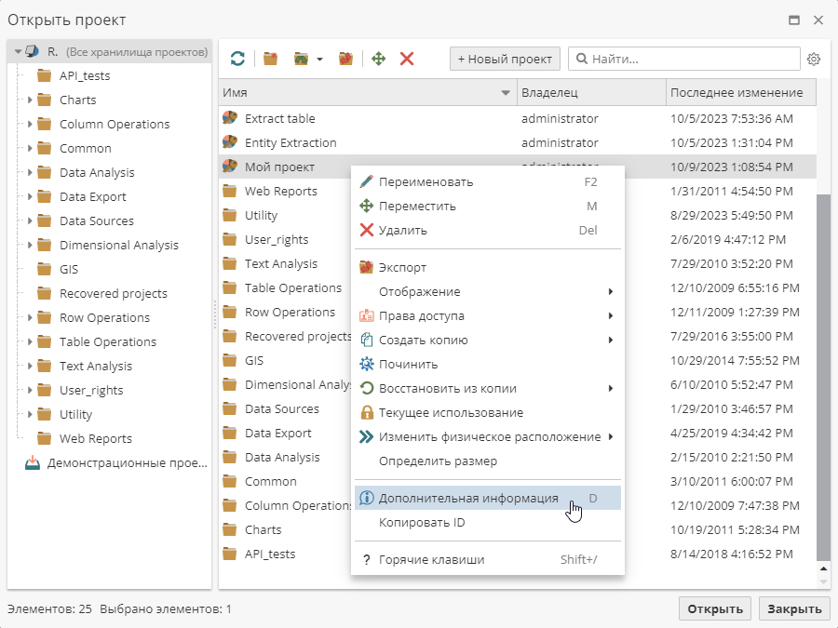Maximize the Открыть проект dialog
Image resolution: width=838 pixels, height=628 pixels.
click(x=794, y=20)
